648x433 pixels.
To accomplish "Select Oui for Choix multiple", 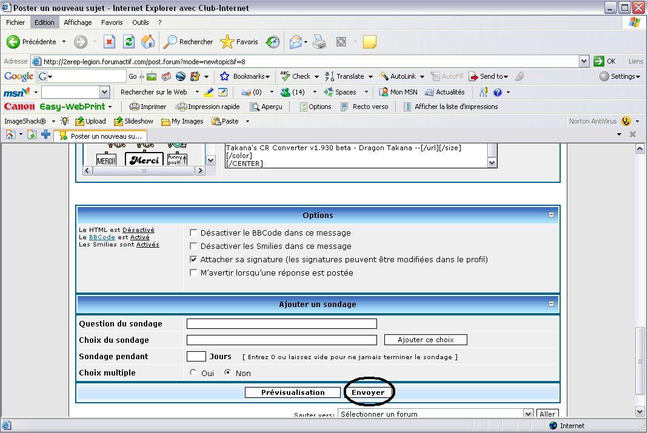I will [x=193, y=372].
